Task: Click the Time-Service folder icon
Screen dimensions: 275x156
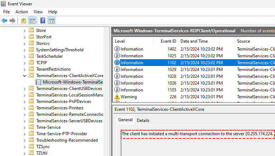Action: pyautogui.click(x=31, y=127)
